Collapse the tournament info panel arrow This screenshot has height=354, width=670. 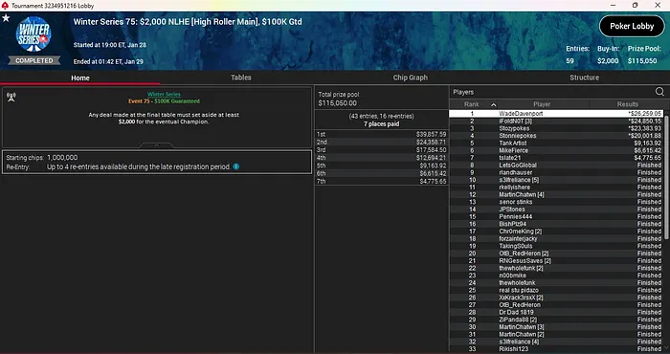156,145
